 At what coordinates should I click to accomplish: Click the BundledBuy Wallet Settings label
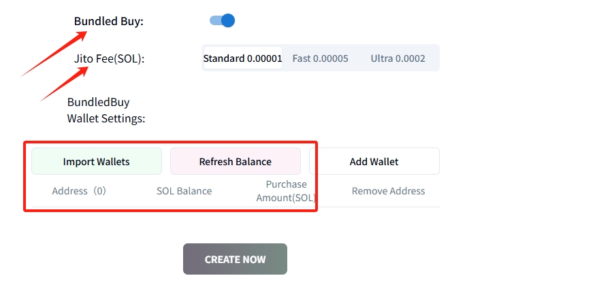click(106, 110)
